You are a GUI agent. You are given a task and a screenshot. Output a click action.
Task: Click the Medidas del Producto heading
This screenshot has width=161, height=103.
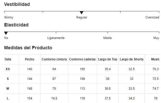[28, 48]
